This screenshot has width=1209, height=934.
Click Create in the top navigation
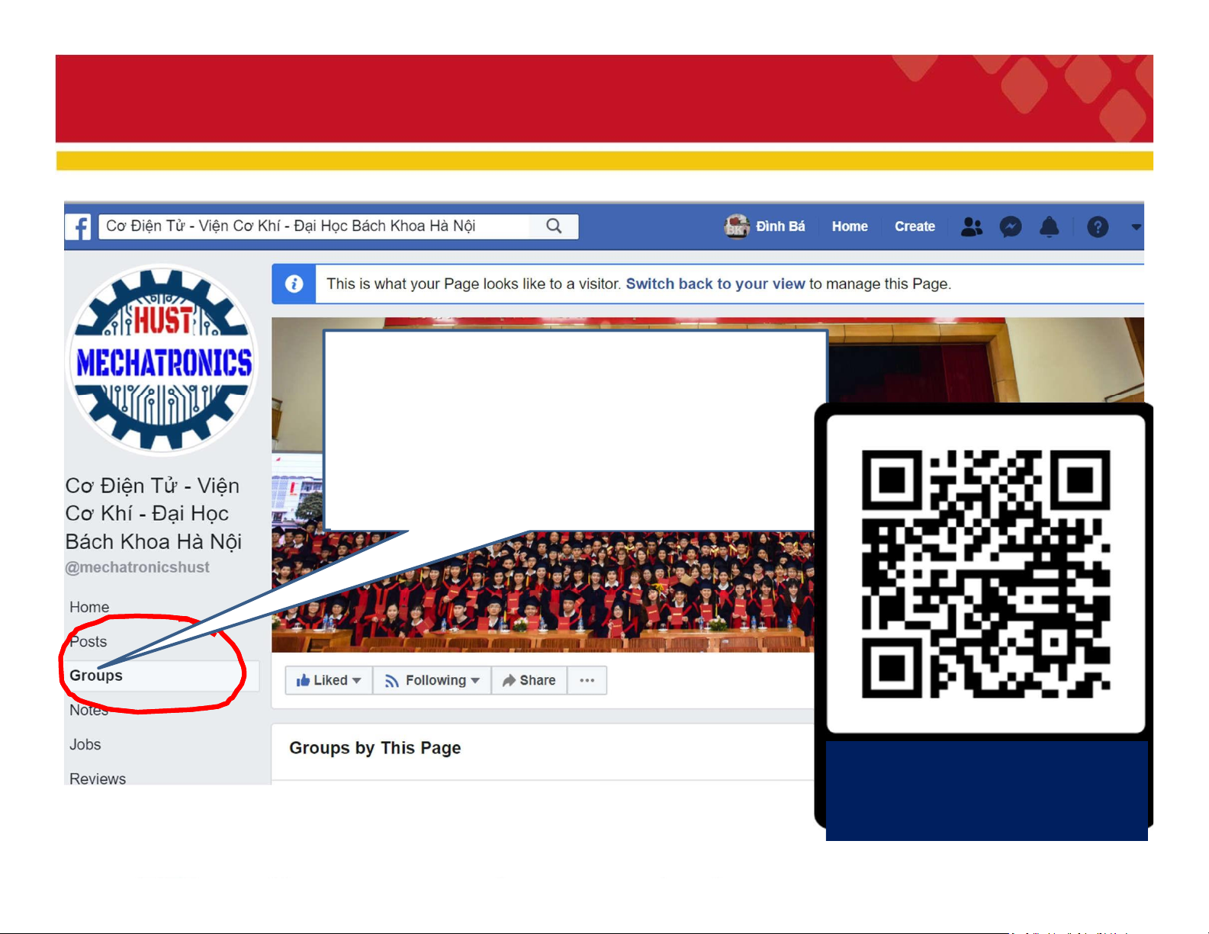[x=914, y=226]
